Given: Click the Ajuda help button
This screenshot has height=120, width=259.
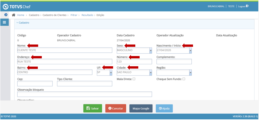Looking at the screenshot, I should [x=164, y=108].
